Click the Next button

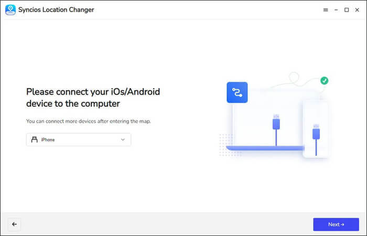point(336,224)
